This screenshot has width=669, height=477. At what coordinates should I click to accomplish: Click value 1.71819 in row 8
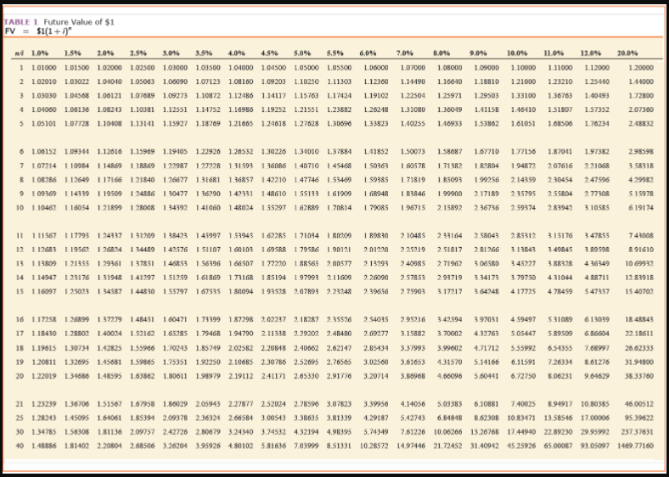click(413, 180)
